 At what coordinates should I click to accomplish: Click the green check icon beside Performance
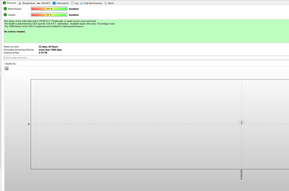point(5,9)
